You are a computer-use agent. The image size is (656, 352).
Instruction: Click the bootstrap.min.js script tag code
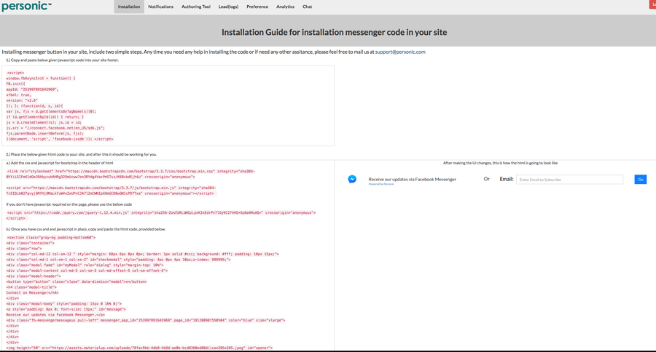(x=111, y=191)
